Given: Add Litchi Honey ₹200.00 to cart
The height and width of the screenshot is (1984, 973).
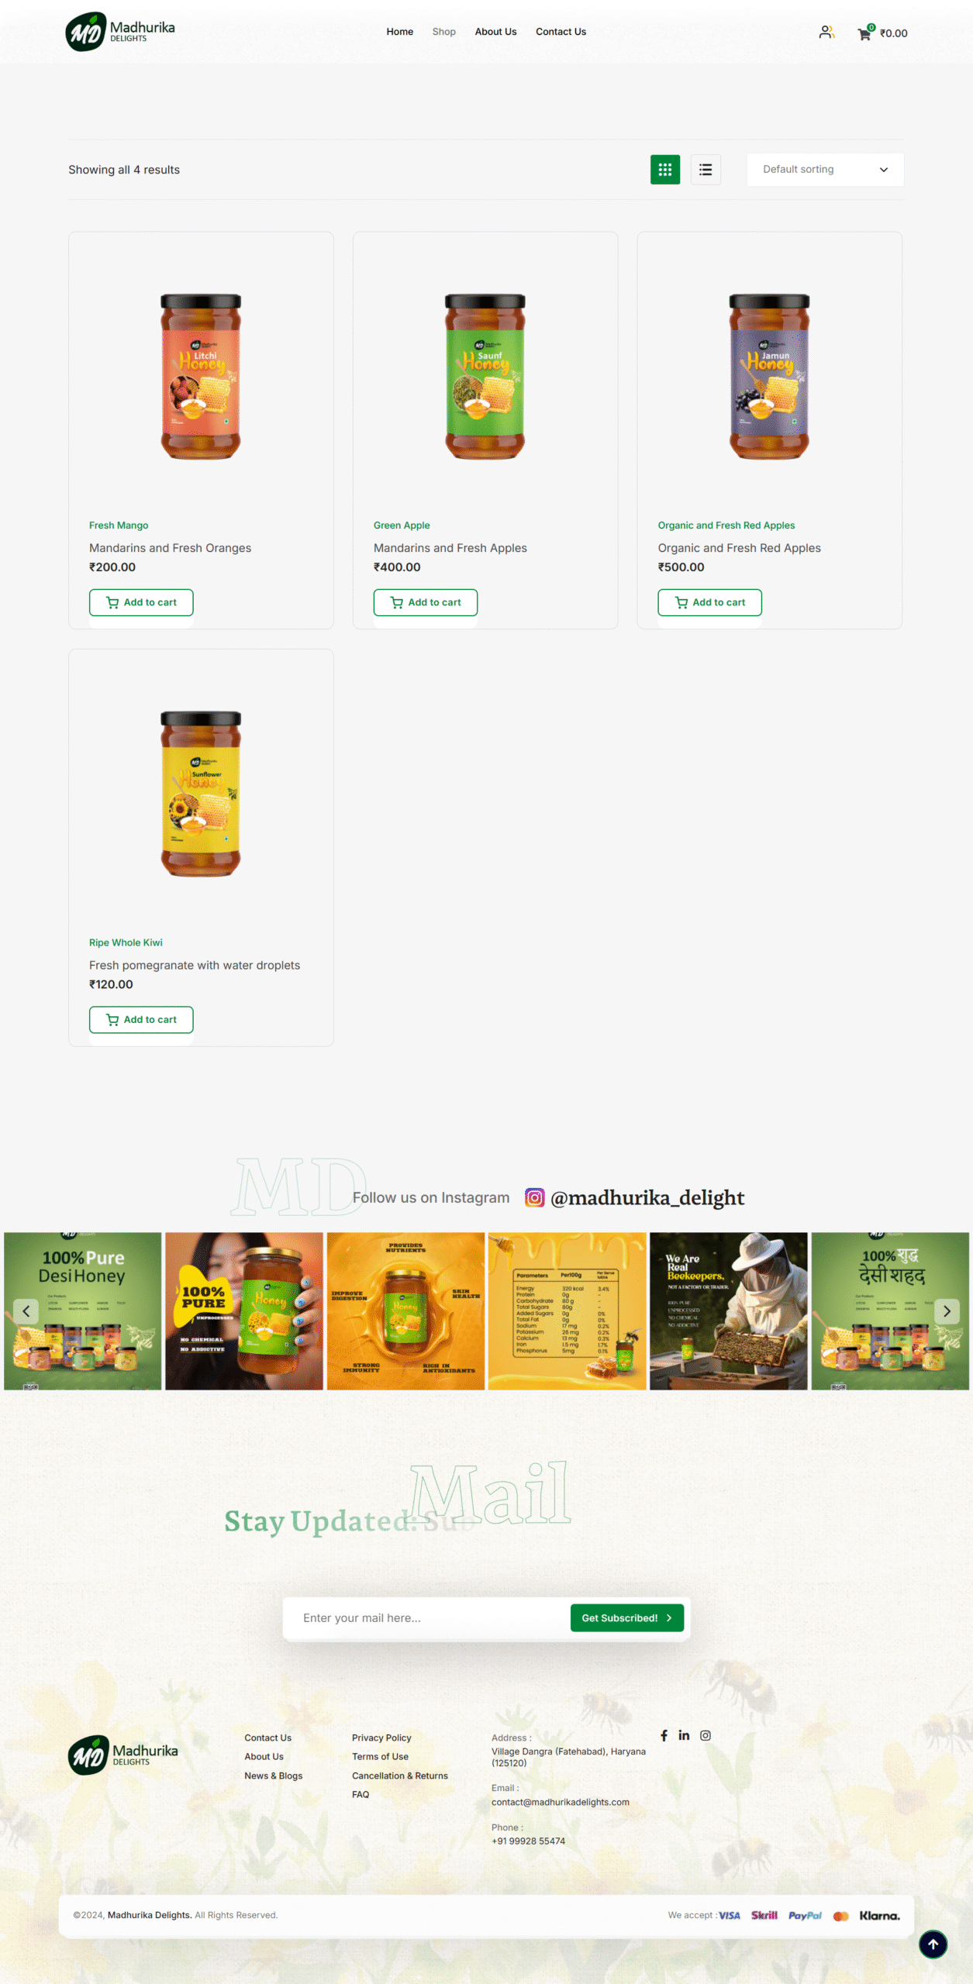Looking at the screenshot, I should tap(141, 602).
